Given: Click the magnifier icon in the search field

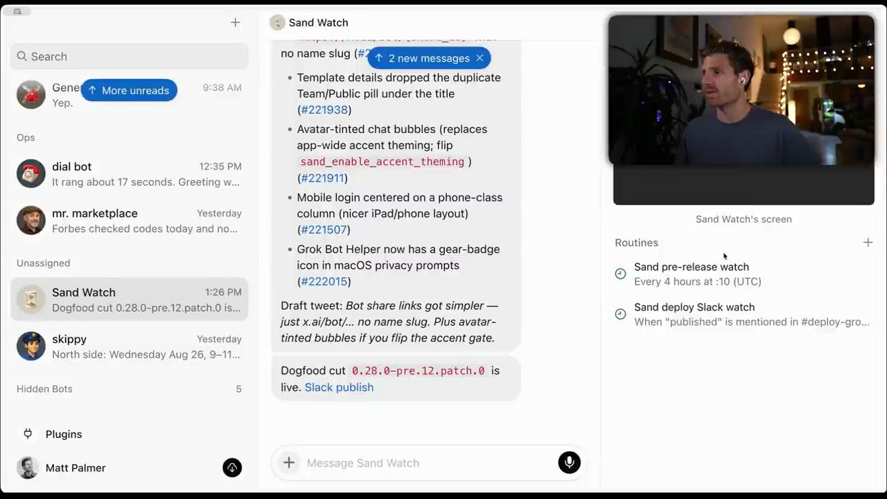Looking at the screenshot, I should (x=22, y=56).
